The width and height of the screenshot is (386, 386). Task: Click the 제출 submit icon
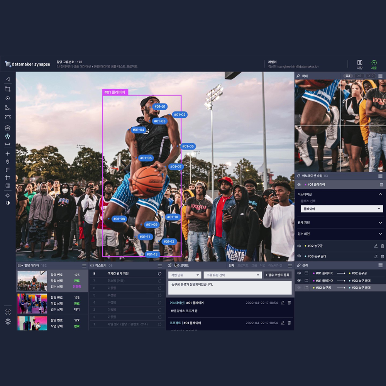point(374,64)
